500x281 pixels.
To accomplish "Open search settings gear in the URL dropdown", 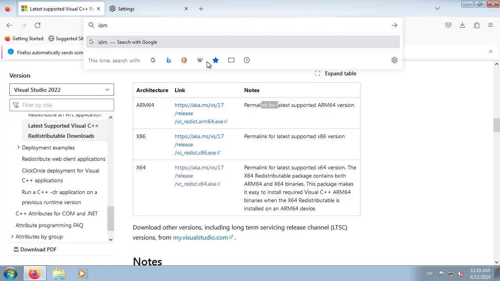I will tap(395, 60).
